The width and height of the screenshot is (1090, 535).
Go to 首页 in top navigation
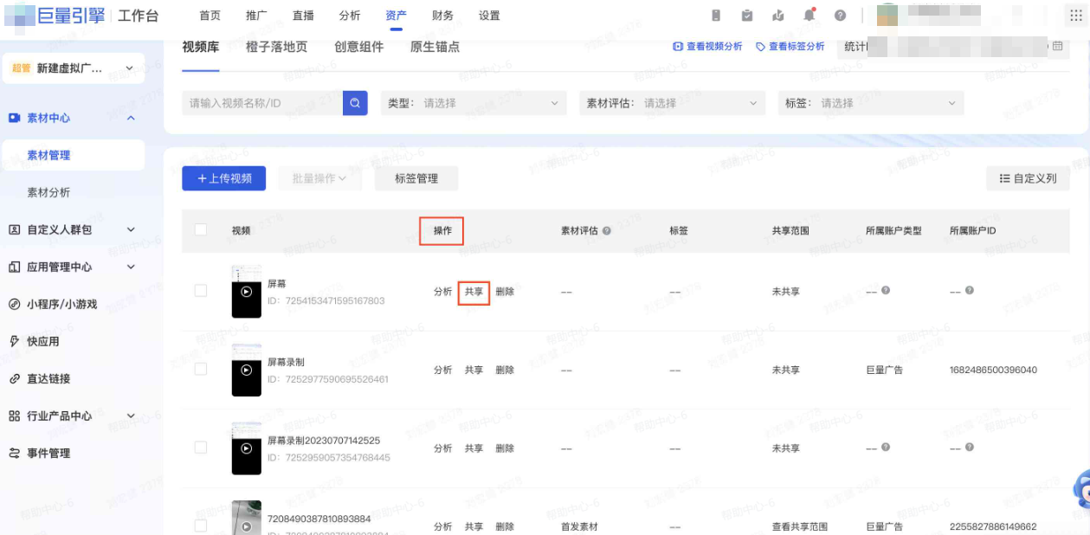(210, 16)
